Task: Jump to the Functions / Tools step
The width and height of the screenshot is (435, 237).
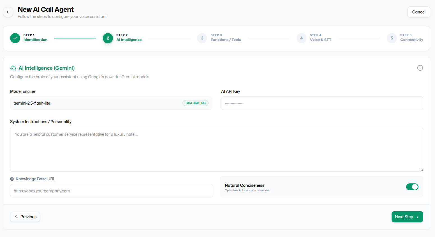Action: (x=226, y=40)
